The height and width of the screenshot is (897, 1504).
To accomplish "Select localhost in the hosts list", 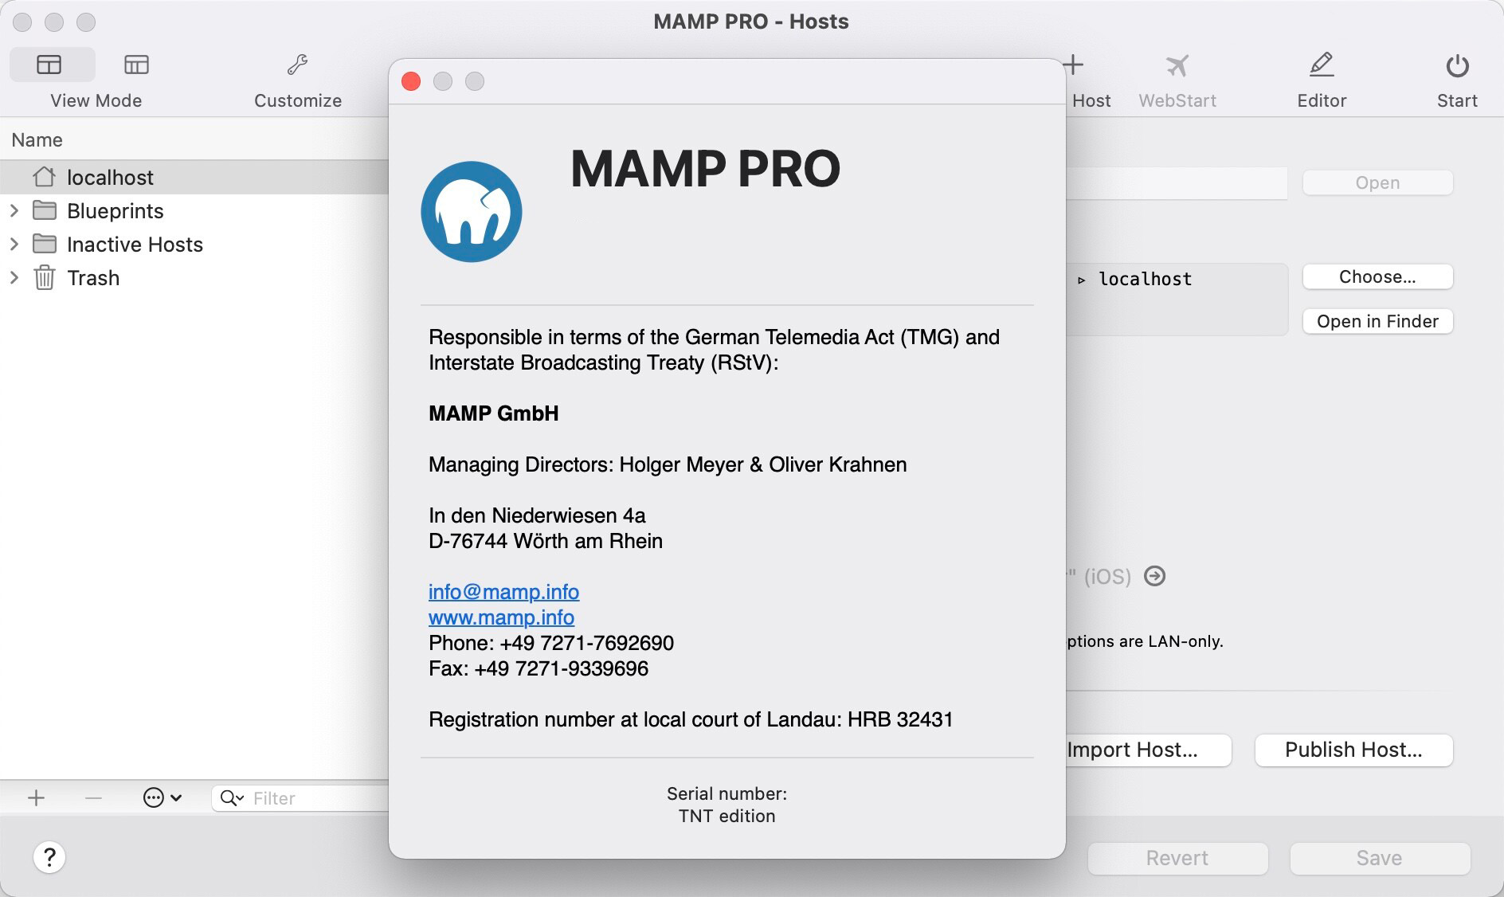I will (194, 177).
